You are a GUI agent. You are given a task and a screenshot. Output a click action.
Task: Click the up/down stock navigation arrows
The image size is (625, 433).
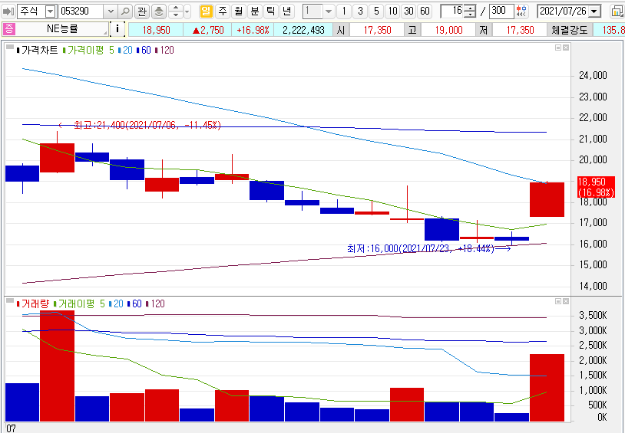[176, 11]
